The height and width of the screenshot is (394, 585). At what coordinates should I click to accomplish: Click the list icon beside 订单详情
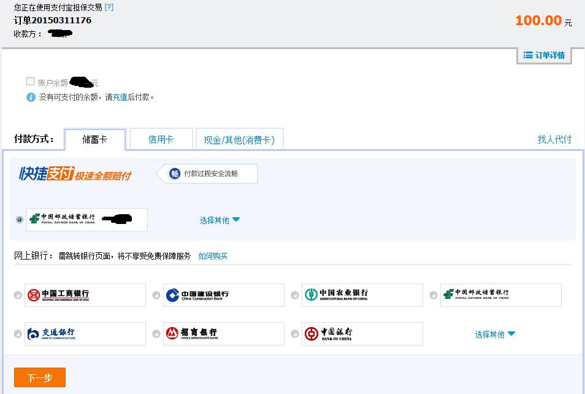528,55
